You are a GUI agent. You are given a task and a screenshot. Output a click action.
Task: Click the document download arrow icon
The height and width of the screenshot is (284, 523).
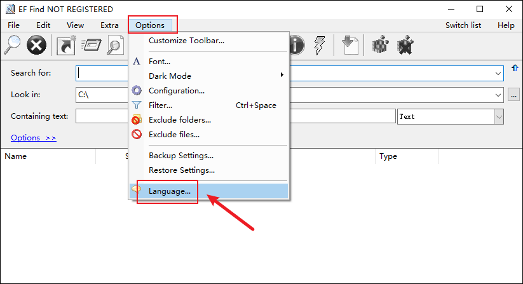click(350, 45)
